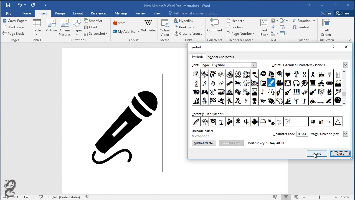Open the Font dropdown in Symbol dialog

[x=254, y=65]
